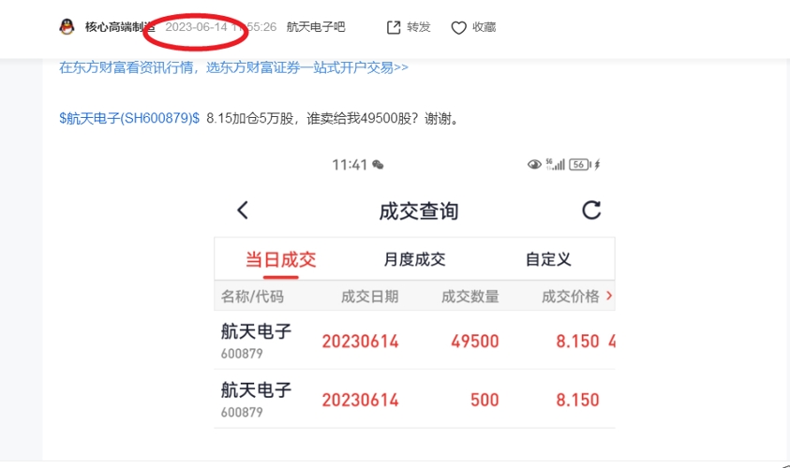Switch to the 当日成交 tab
This screenshot has width=790, height=468.
tap(280, 259)
